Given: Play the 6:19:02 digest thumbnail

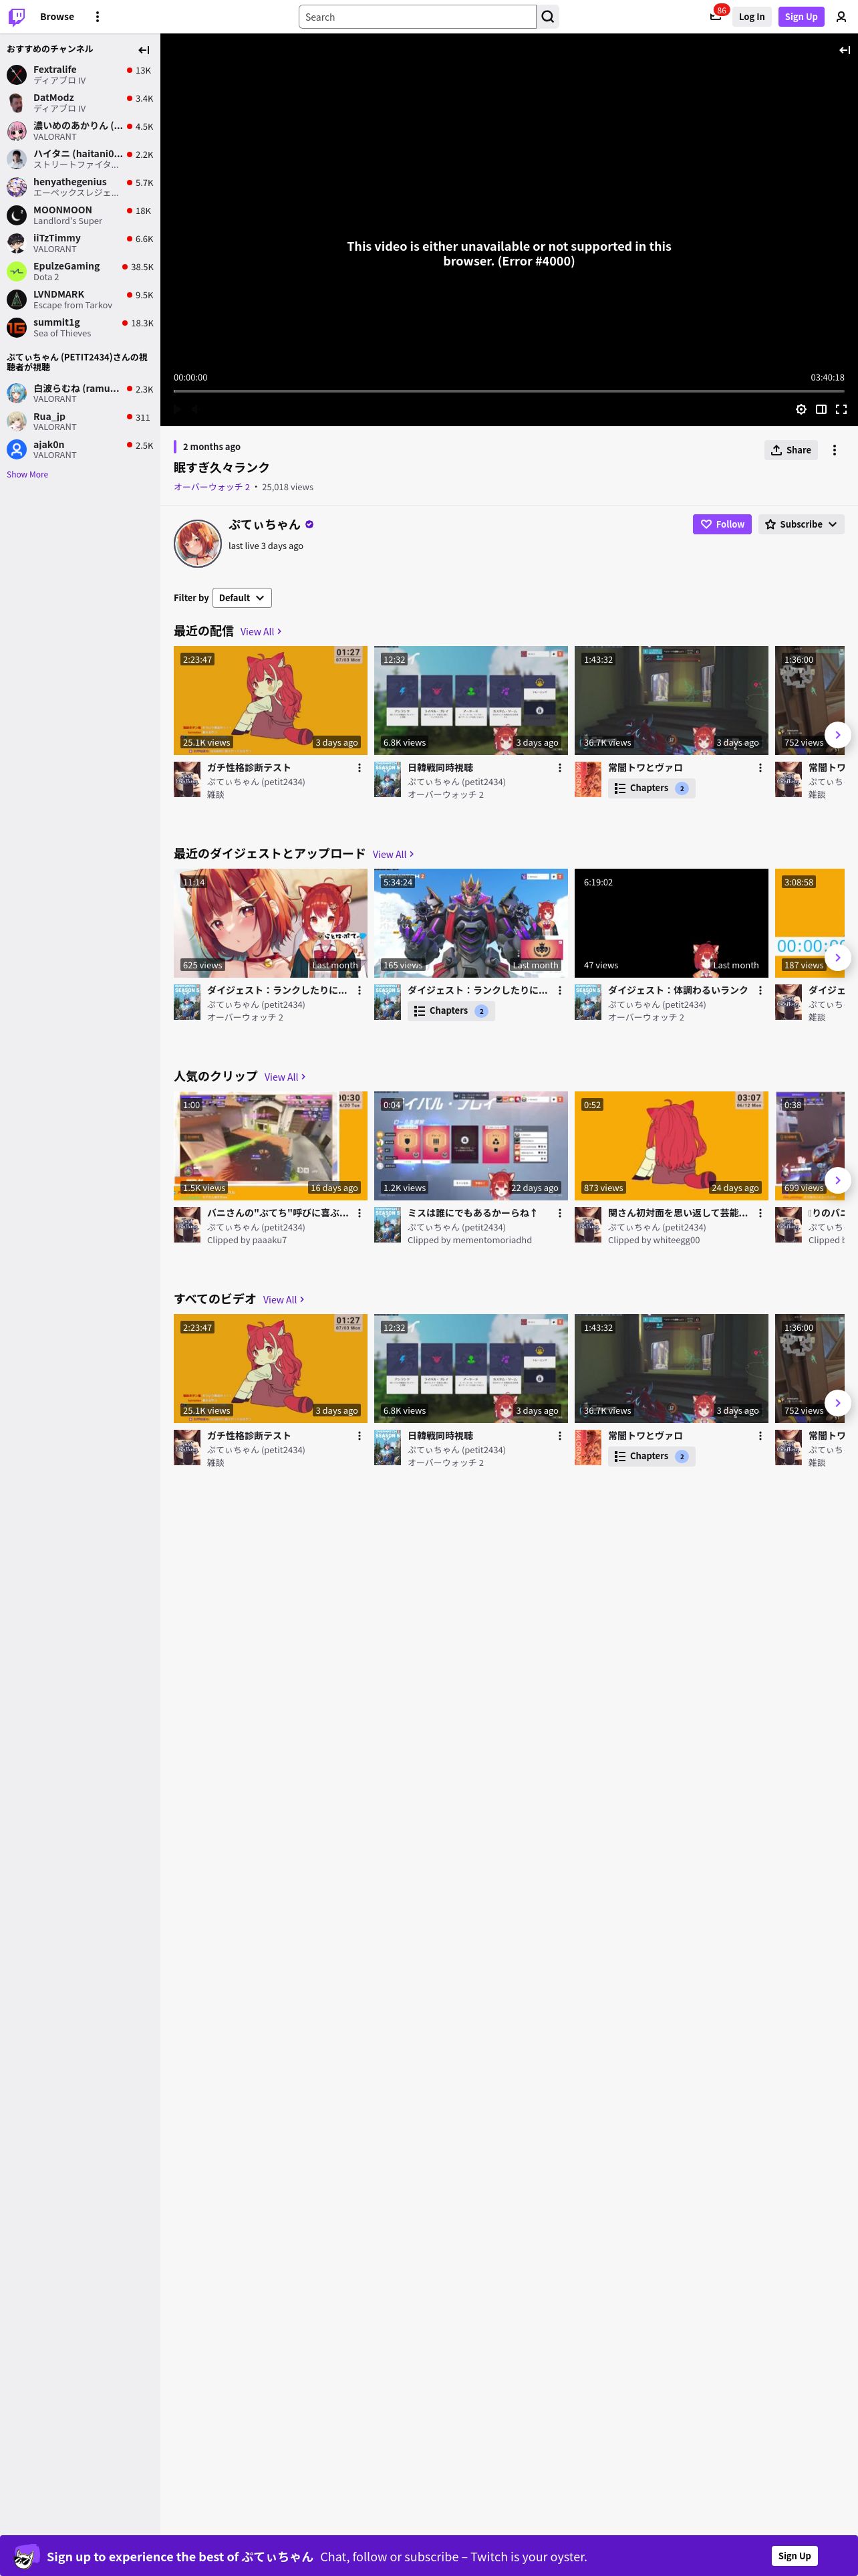Looking at the screenshot, I should pos(671,923).
